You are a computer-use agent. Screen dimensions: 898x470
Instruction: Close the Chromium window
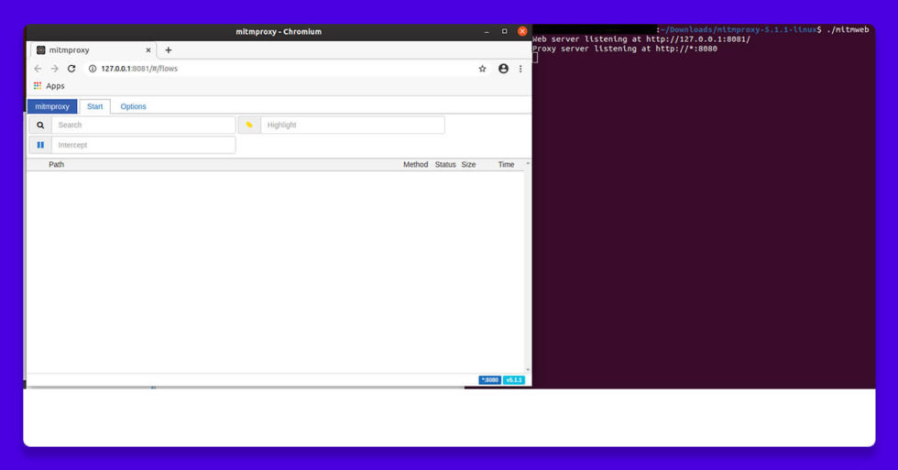pos(522,31)
